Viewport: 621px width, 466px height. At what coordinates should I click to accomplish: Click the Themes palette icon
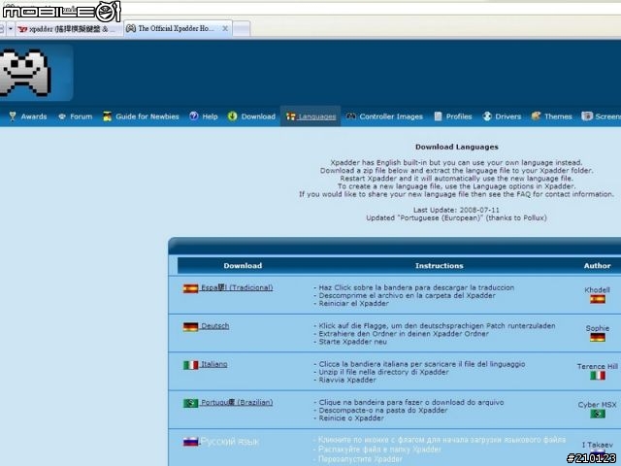(536, 116)
